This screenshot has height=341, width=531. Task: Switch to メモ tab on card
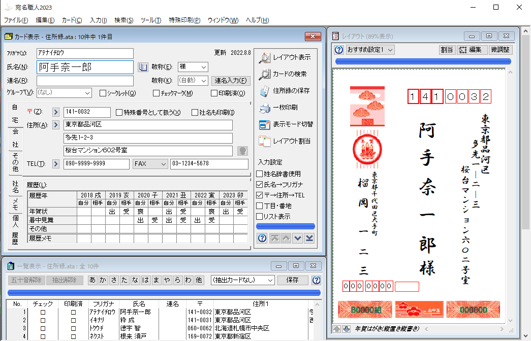(x=15, y=204)
